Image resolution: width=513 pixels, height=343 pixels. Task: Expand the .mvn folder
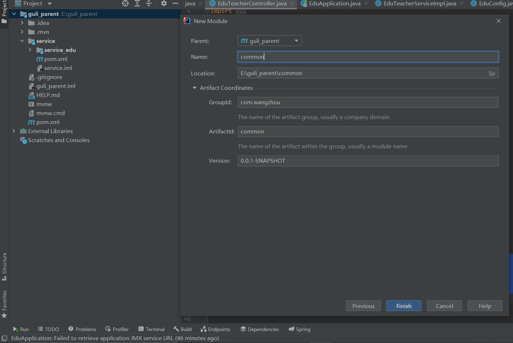pyautogui.click(x=22, y=32)
